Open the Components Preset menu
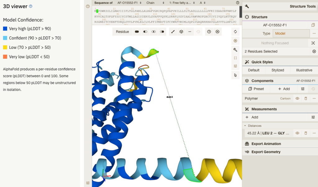The height and width of the screenshot is (187, 318). pyautogui.click(x=256, y=89)
